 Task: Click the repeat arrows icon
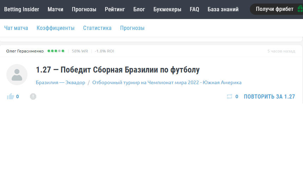pos(229,96)
